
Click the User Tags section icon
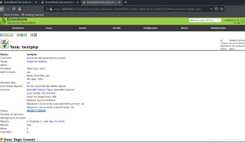(2, 139)
